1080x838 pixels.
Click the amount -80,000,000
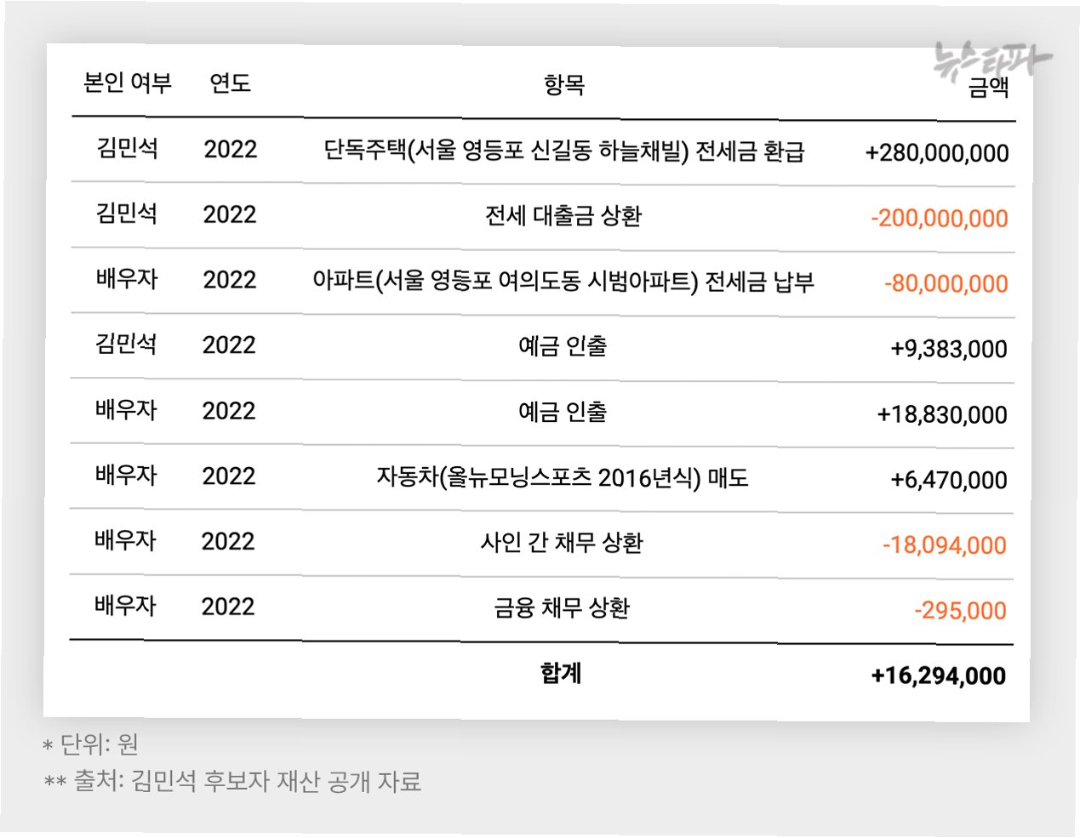tap(946, 283)
